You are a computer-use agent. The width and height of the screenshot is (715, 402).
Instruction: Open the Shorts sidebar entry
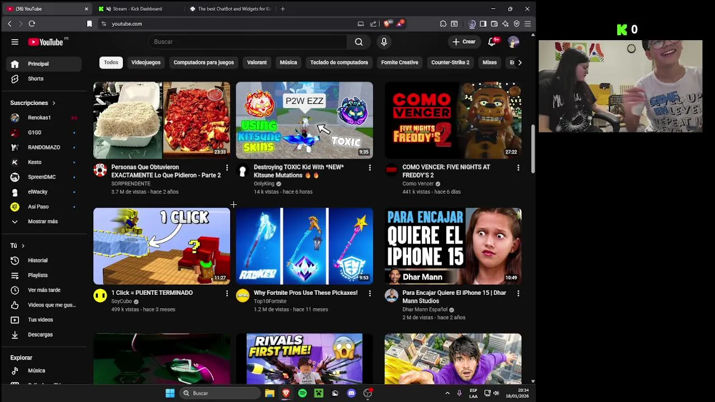[x=45, y=79]
